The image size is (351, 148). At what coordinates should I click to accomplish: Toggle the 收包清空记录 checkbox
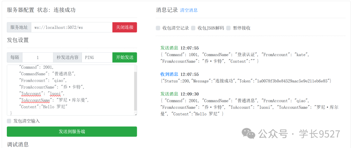point(158,28)
